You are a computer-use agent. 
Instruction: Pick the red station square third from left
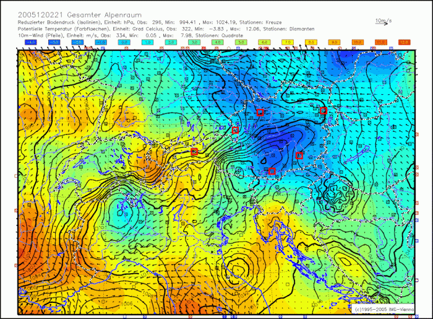260,112
